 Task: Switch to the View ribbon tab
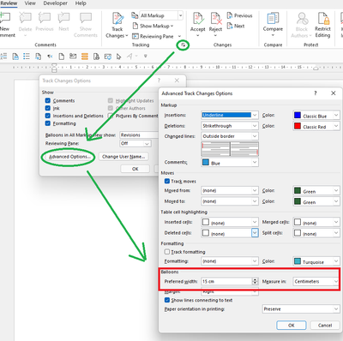tap(30, 3)
